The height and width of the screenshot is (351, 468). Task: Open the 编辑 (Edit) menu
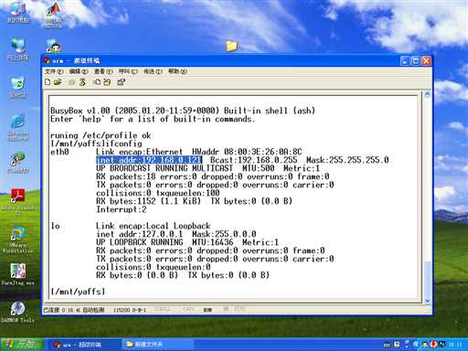79,71
